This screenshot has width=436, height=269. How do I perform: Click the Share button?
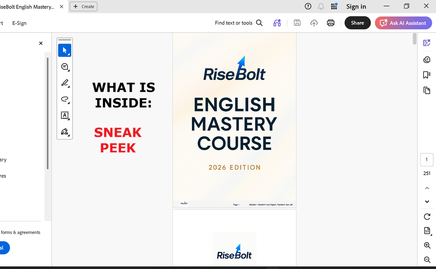pyautogui.click(x=358, y=23)
